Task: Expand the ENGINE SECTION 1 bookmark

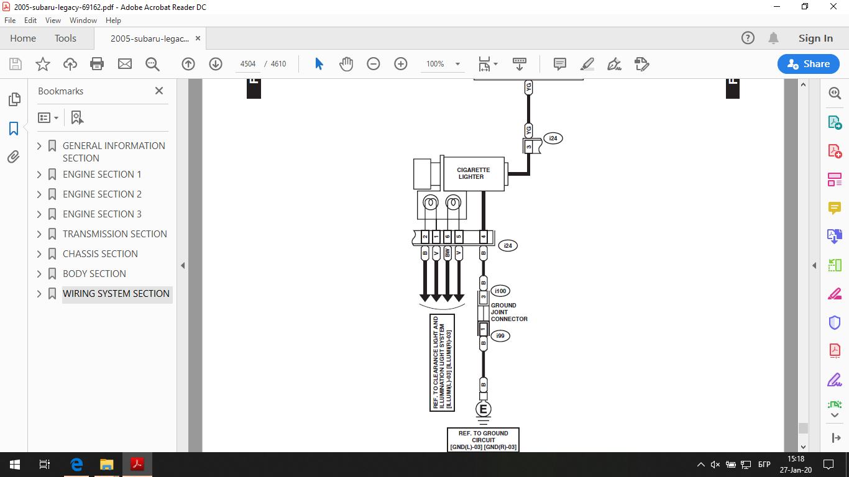Action: [40, 175]
